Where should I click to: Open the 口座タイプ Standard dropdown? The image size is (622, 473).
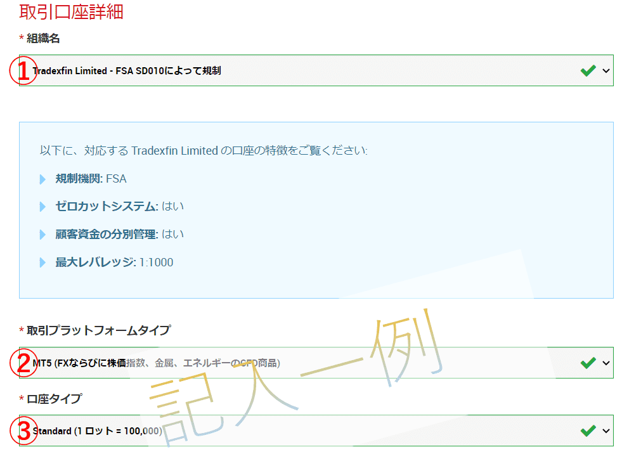click(316, 431)
